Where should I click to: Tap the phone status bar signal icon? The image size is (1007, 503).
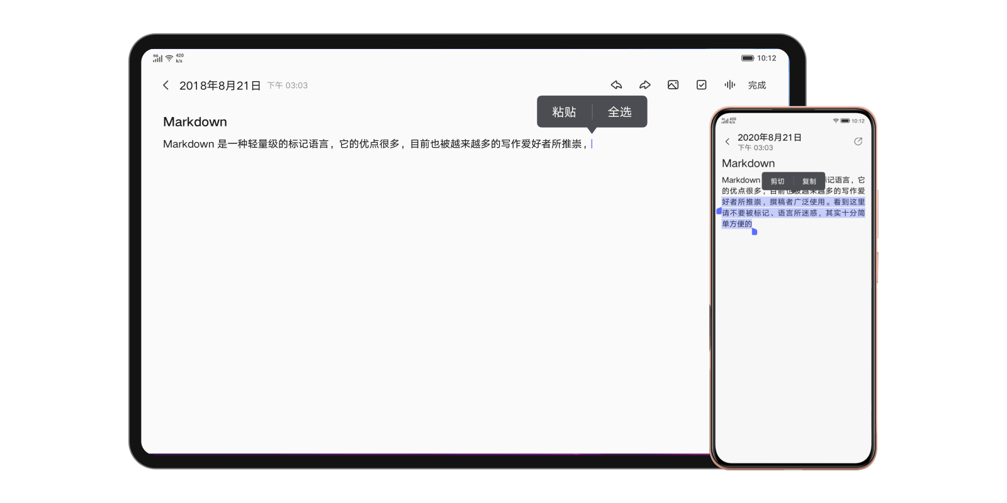(725, 121)
